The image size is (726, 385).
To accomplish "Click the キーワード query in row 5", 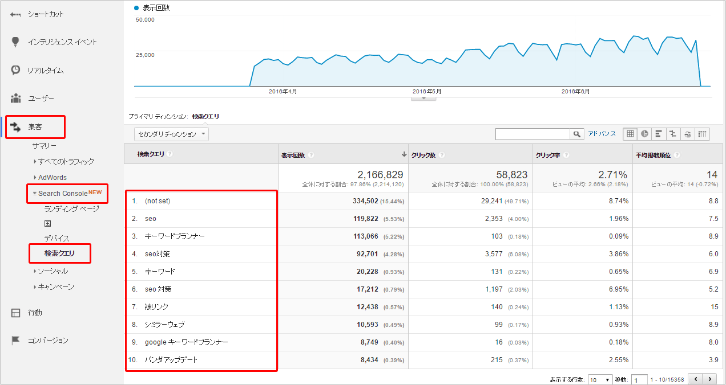I will [160, 272].
